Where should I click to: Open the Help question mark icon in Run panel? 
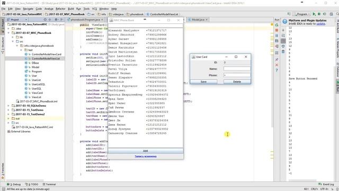[276, 70]
